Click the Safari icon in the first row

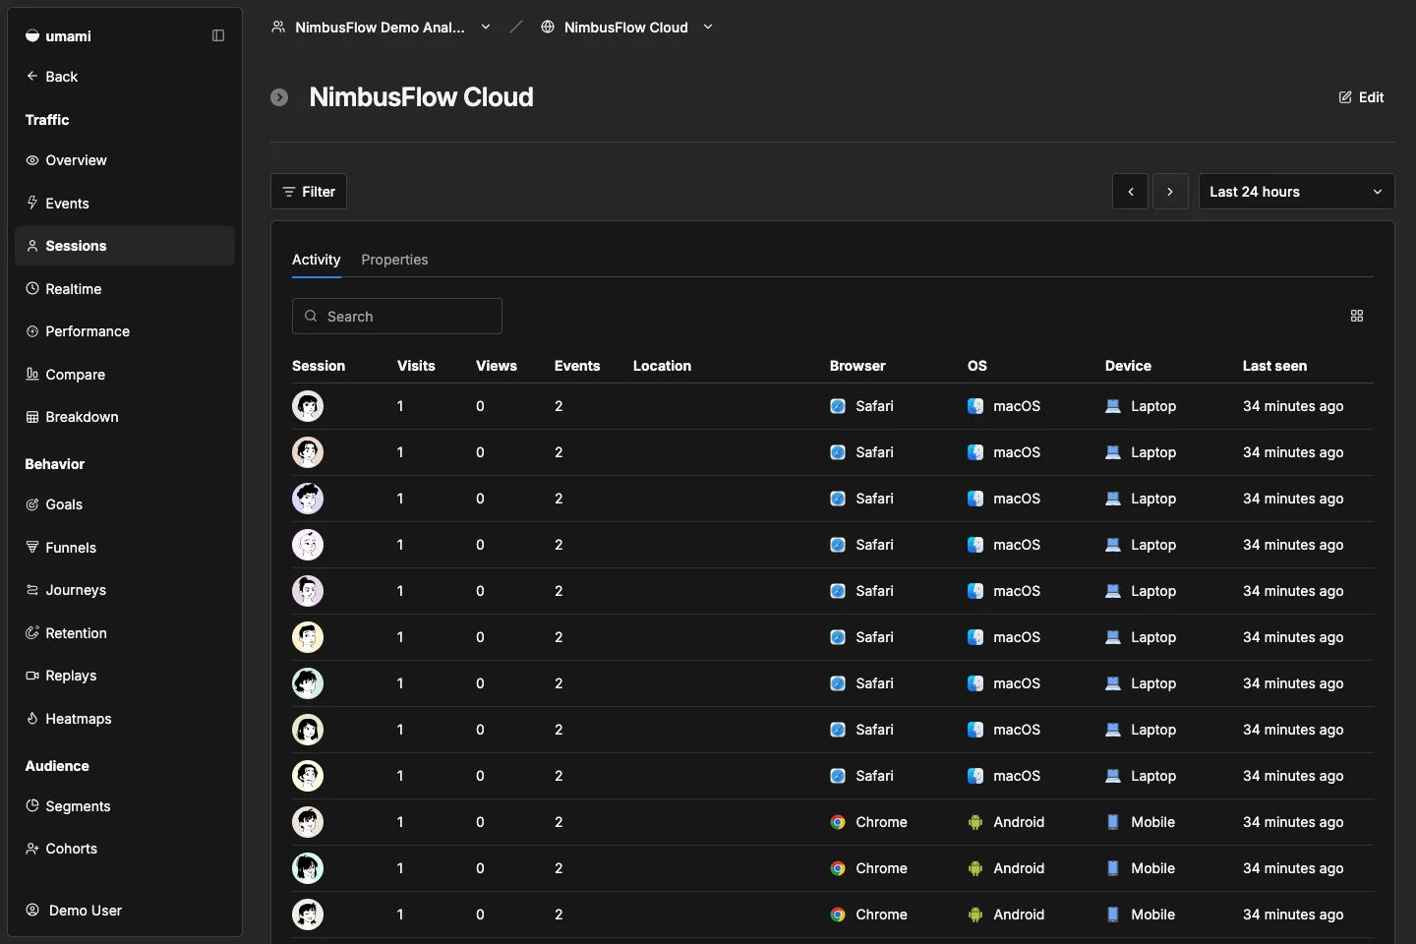pyautogui.click(x=838, y=406)
